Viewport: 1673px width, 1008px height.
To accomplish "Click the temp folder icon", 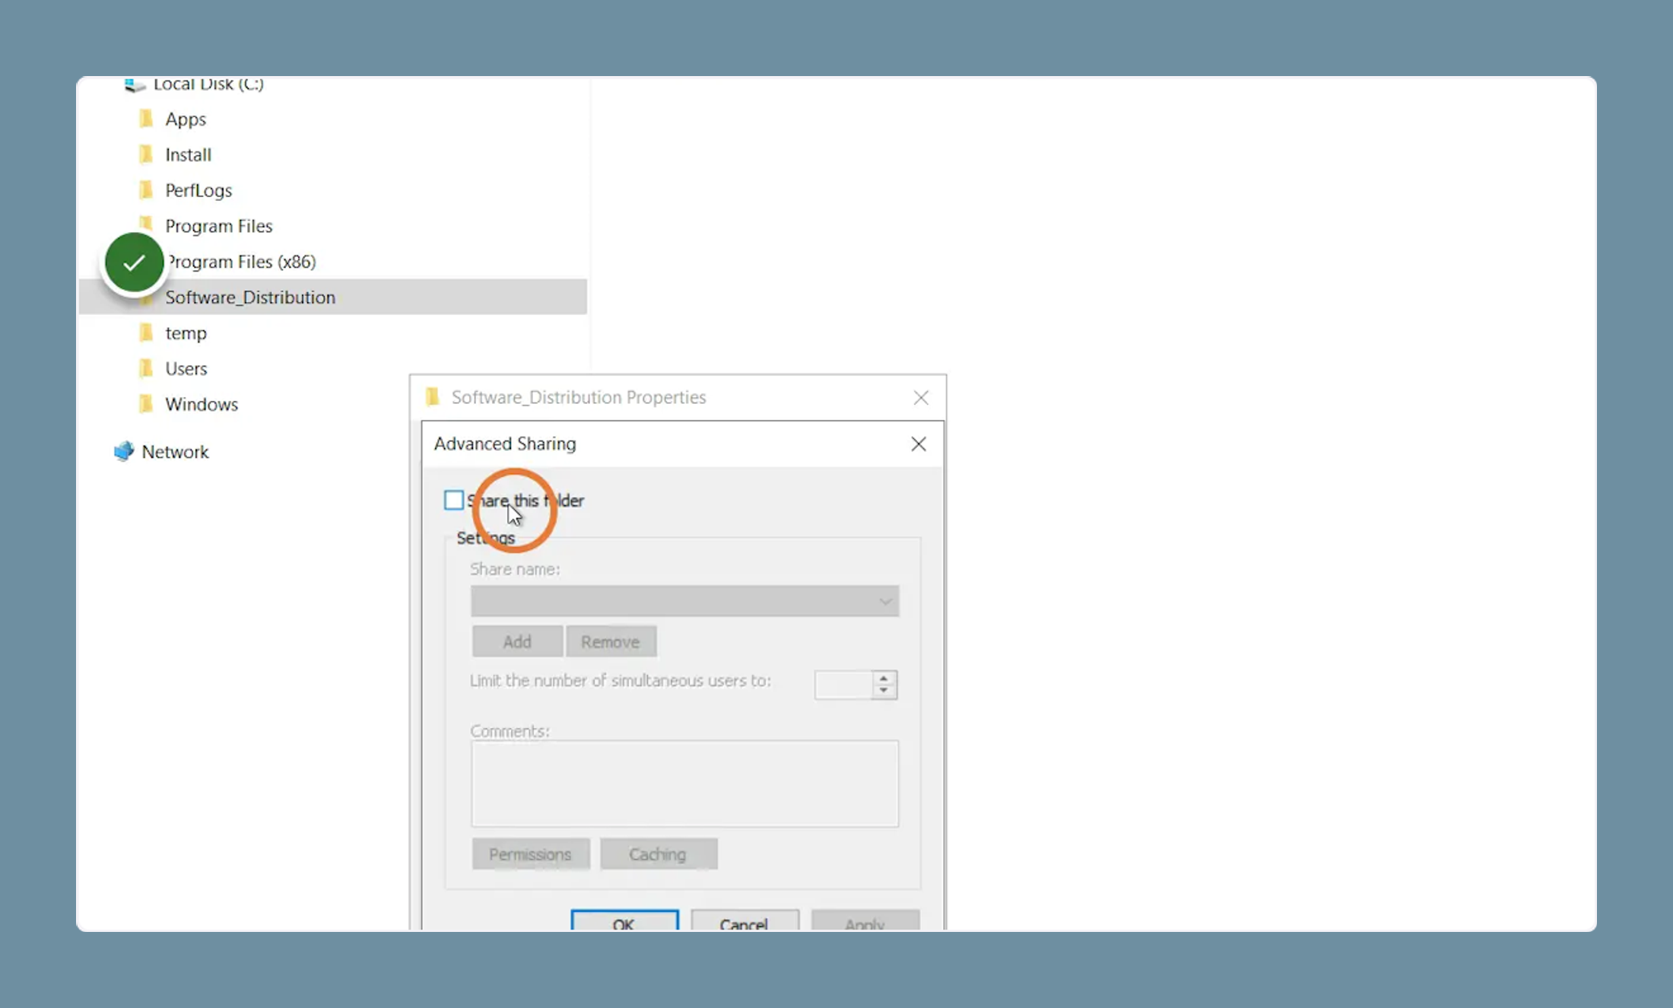I will 146,332.
